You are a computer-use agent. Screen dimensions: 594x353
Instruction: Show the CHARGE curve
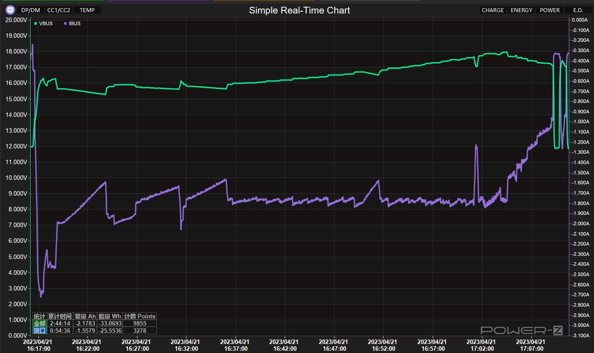[x=493, y=10]
